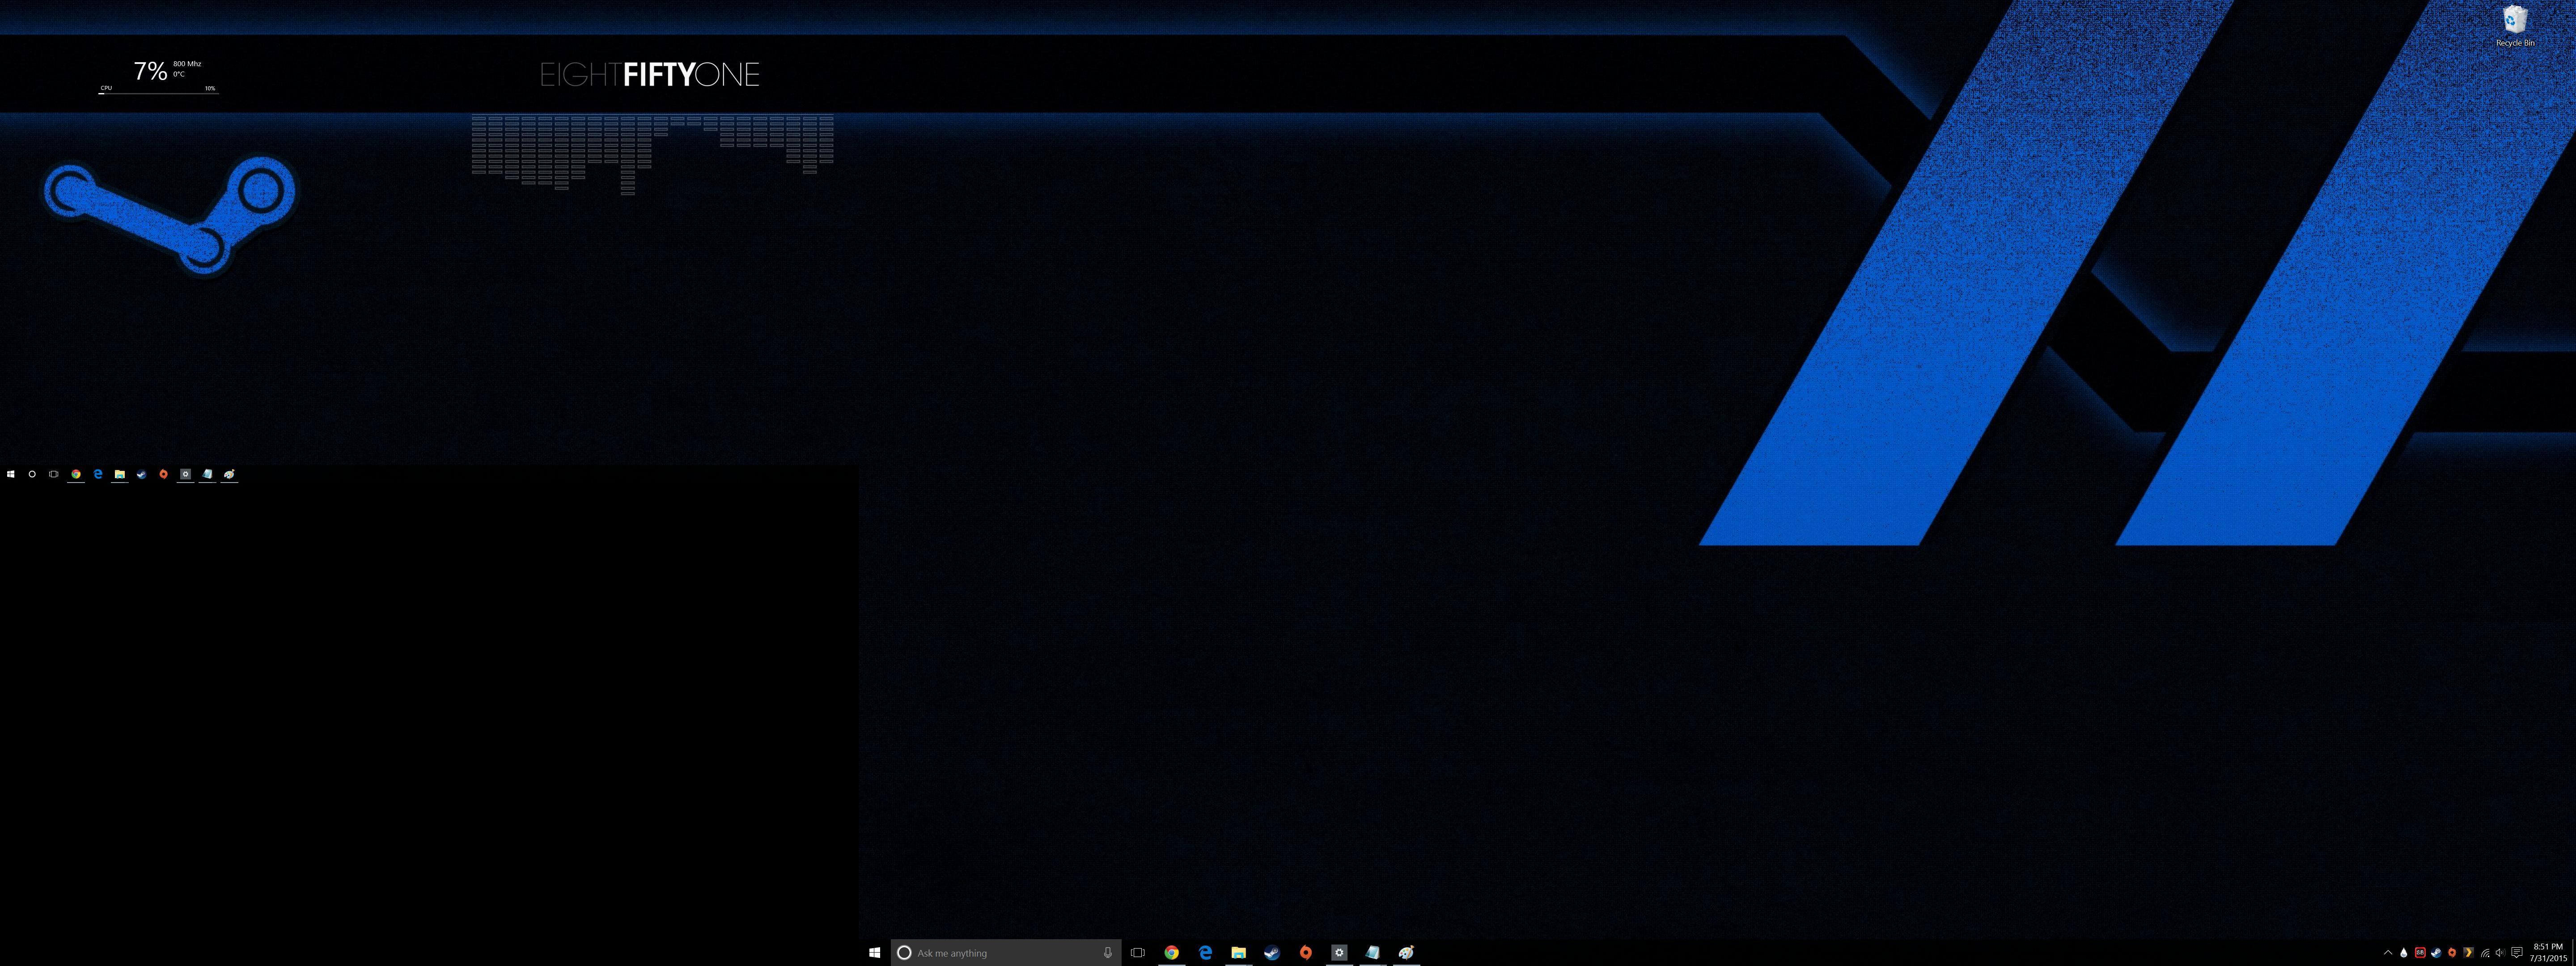The width and height of the screenshot is (2576, 966).
Task: Click the Plex yellow chevron tray icon
Action: 2469,953
